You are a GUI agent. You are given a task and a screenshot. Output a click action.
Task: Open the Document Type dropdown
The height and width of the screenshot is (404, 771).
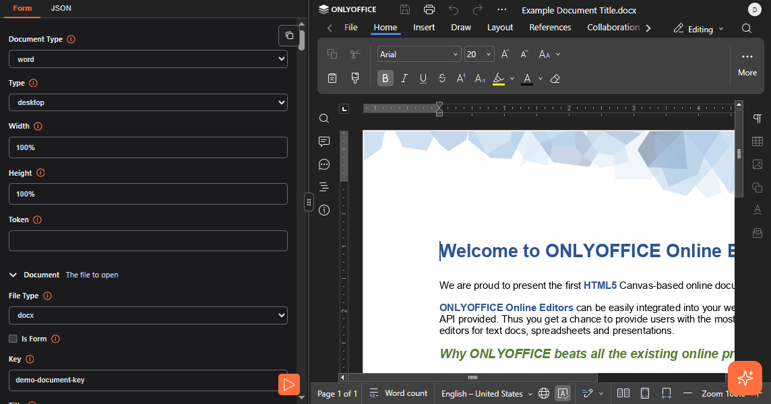click(148, 59)
